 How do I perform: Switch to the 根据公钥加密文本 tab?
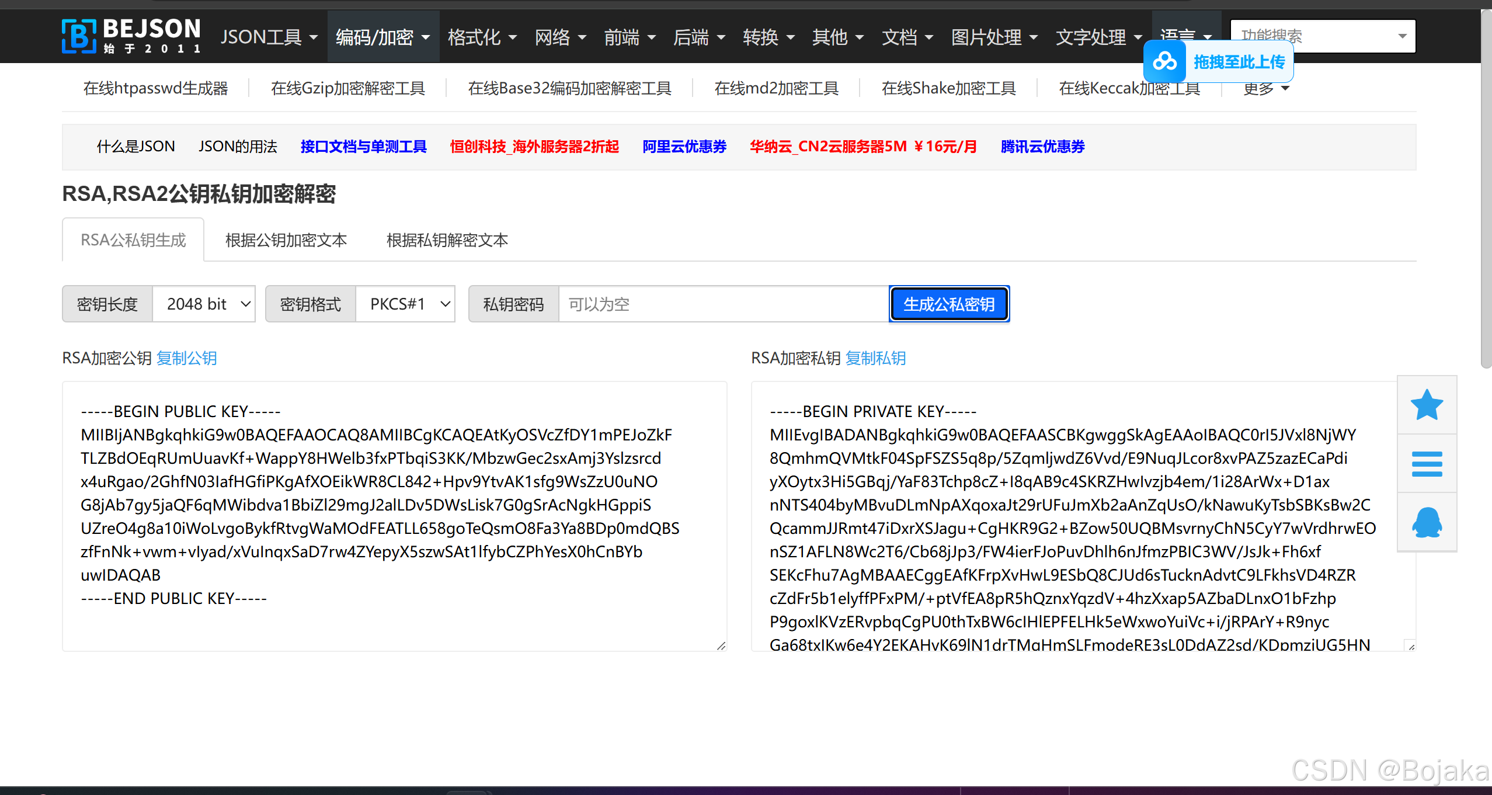click(286, 239)
